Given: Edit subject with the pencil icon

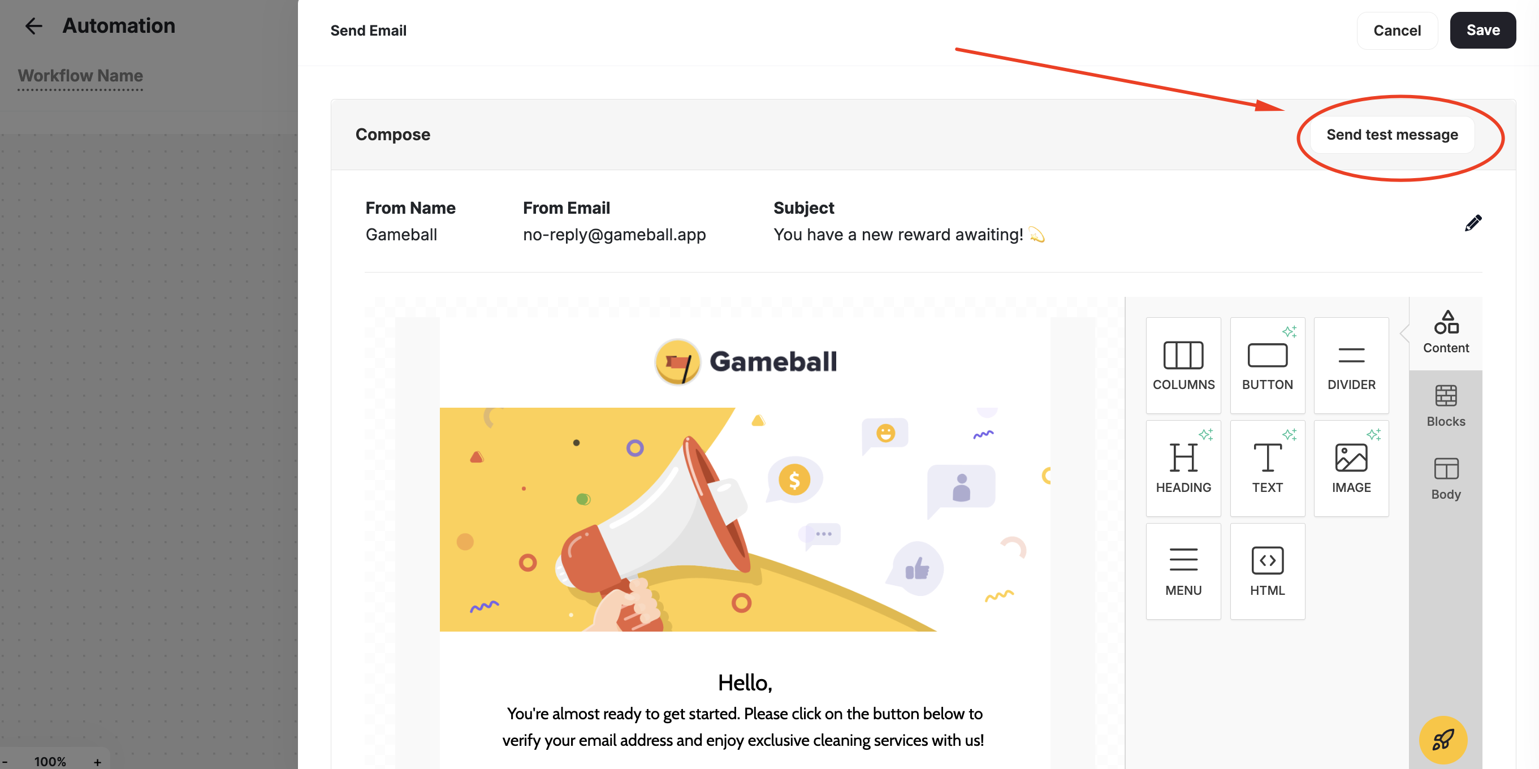Looking at the screenshot, I should coord(1473,222).
